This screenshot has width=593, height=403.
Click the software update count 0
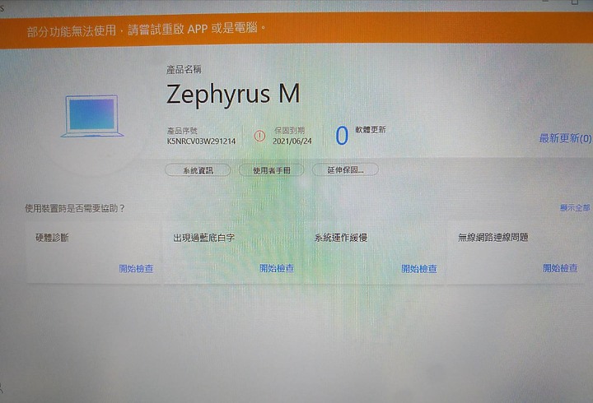click(x=342, y=136)
